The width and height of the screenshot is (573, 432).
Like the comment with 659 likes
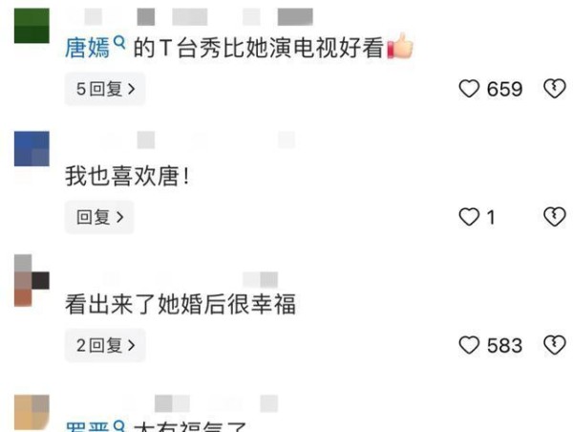[x=469, y=89]
